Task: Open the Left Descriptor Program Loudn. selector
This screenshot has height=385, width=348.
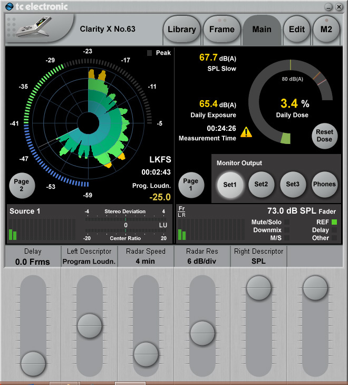Action: click(x=89, y=256)
